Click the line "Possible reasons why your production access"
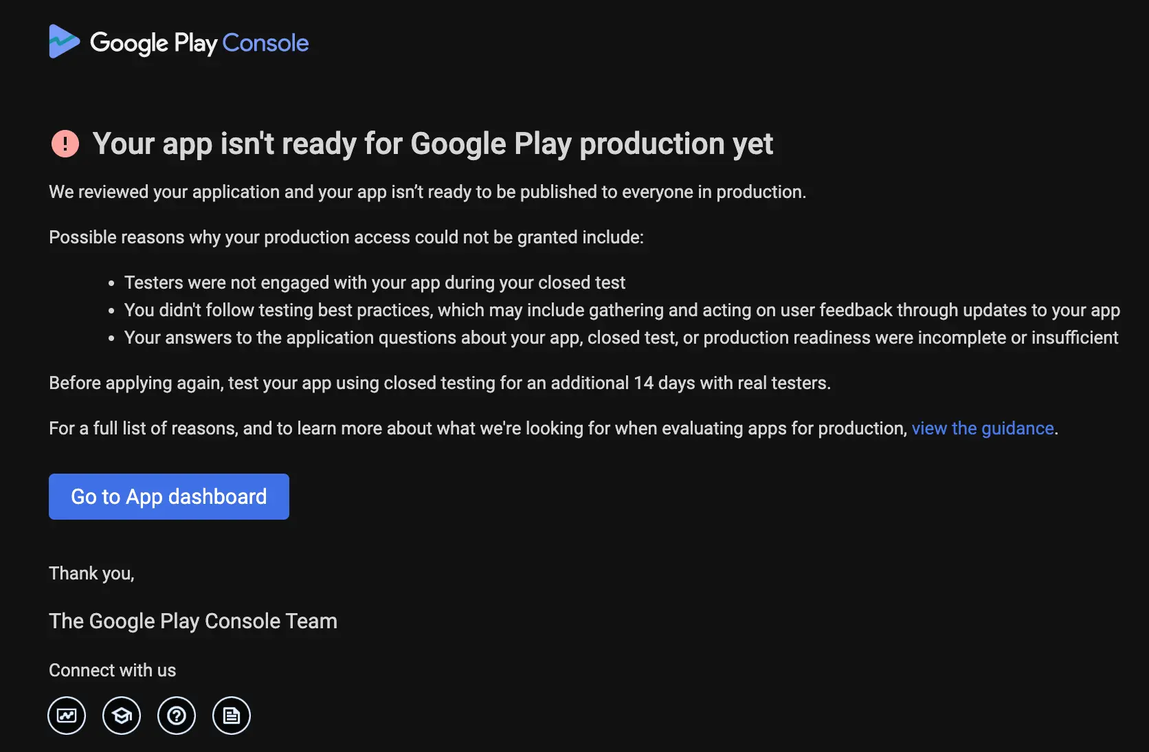The image size is (1149, 752). pos(346,237)
